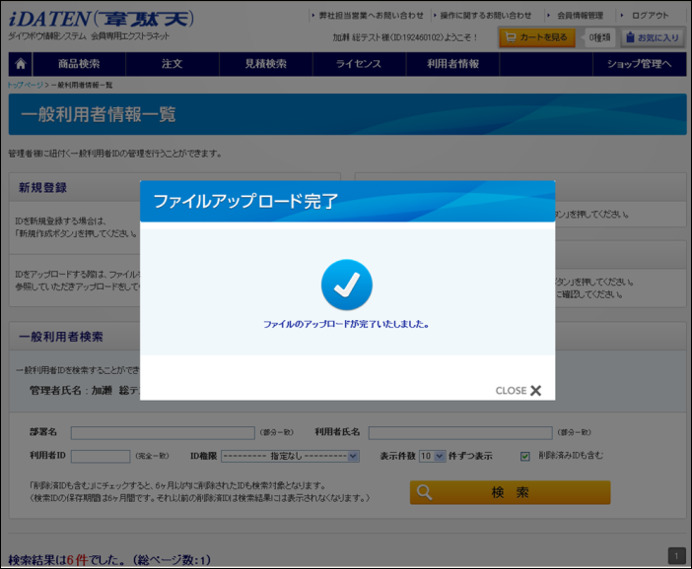Toggle 削除済みIDも含む checkbox
Screen dimensions: 692x569
click(524, 456)
